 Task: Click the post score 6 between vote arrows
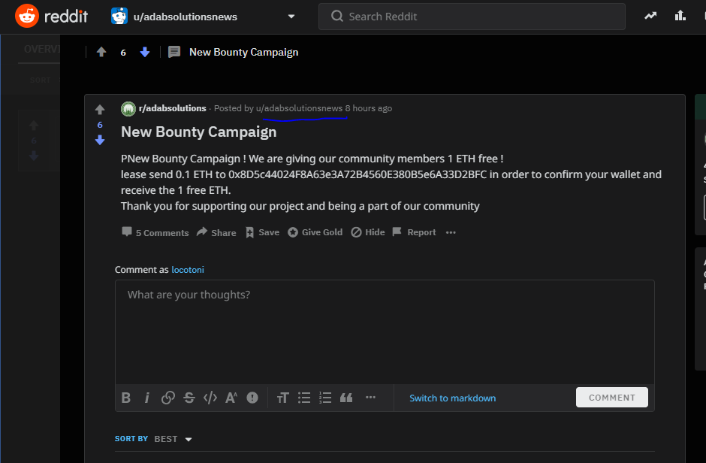(100, 126)
